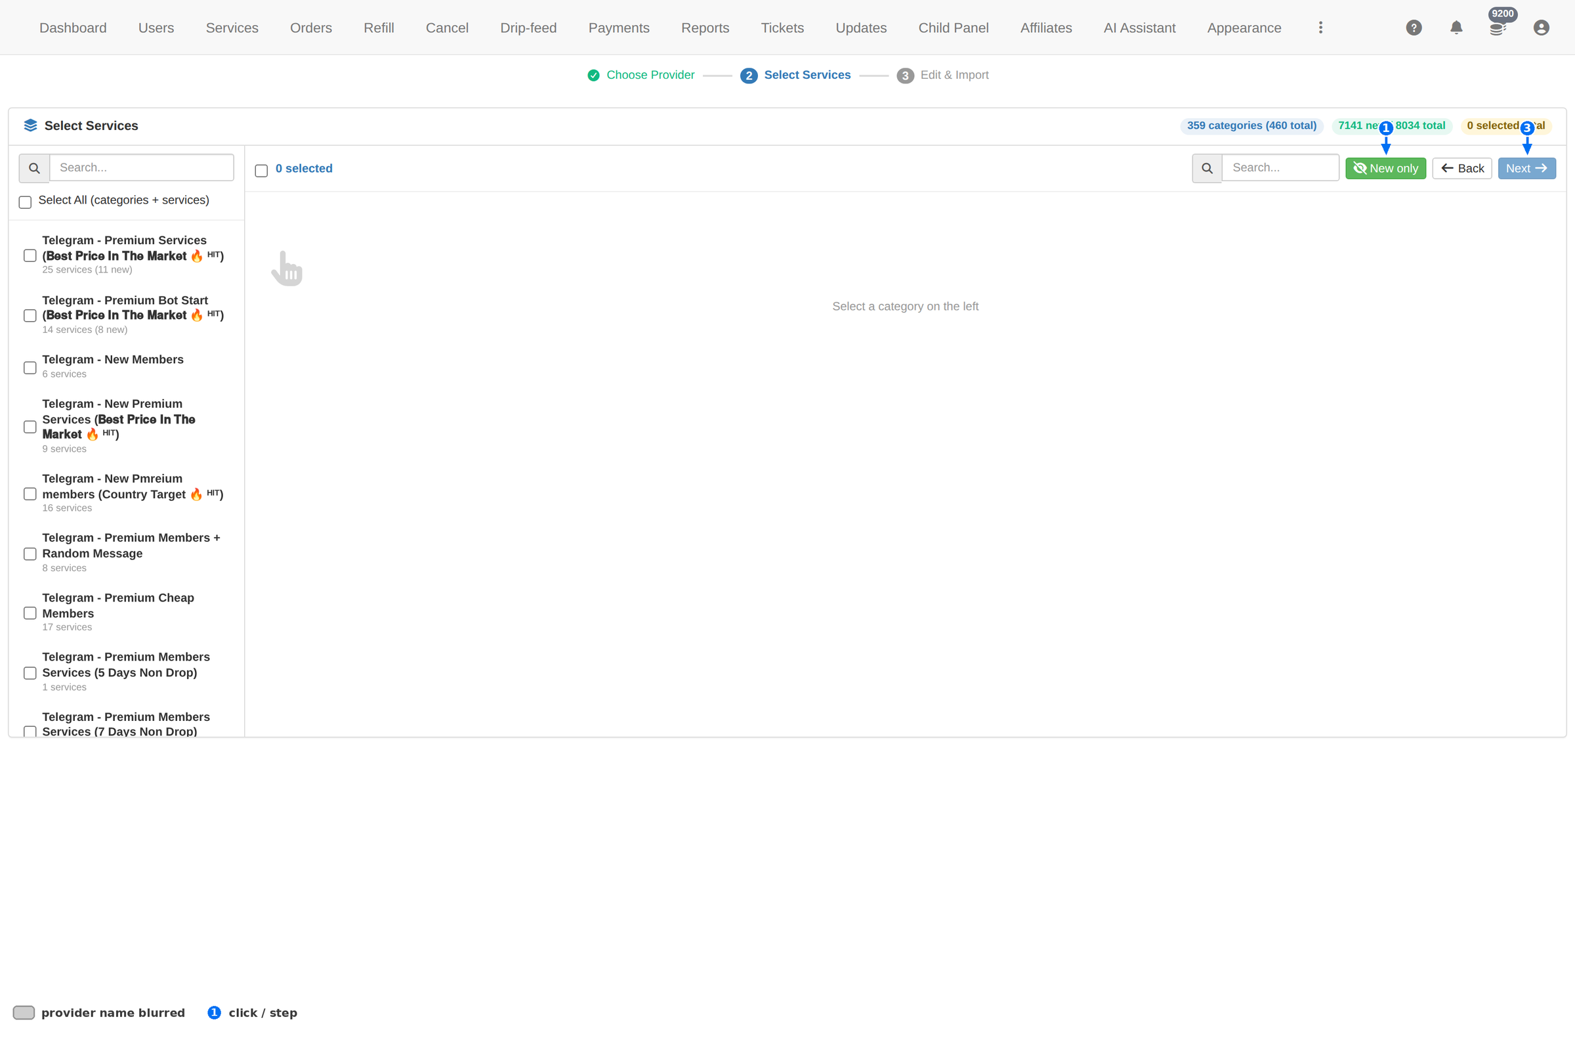The height and width of the screenshot is (1040, 1575).
Task: Select Telegram - Premium Cheap Members category name
Action: [x=118, y=605]
